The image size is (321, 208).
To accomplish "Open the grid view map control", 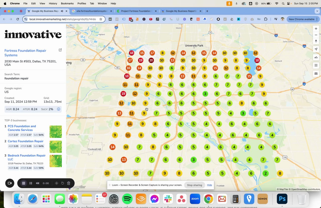I will click(316, 65).
